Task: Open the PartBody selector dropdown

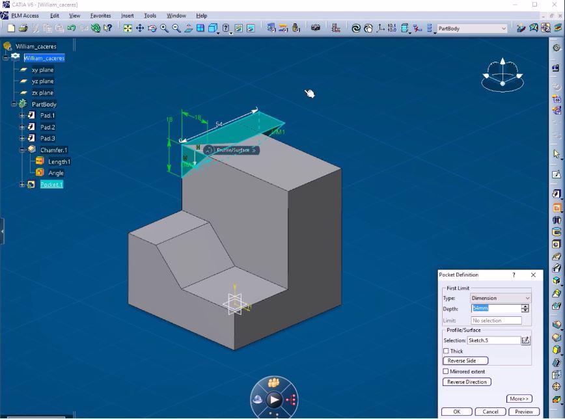Action: (503, 29)
